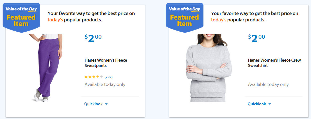Screen dimensions: 311x119
Task: Click the Featured Item badge above the sweatshirt
Action: [185, 18]
